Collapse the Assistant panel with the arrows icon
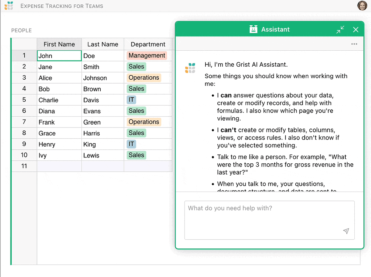Viewport: 371px width, 277px height. click(340, 29)
